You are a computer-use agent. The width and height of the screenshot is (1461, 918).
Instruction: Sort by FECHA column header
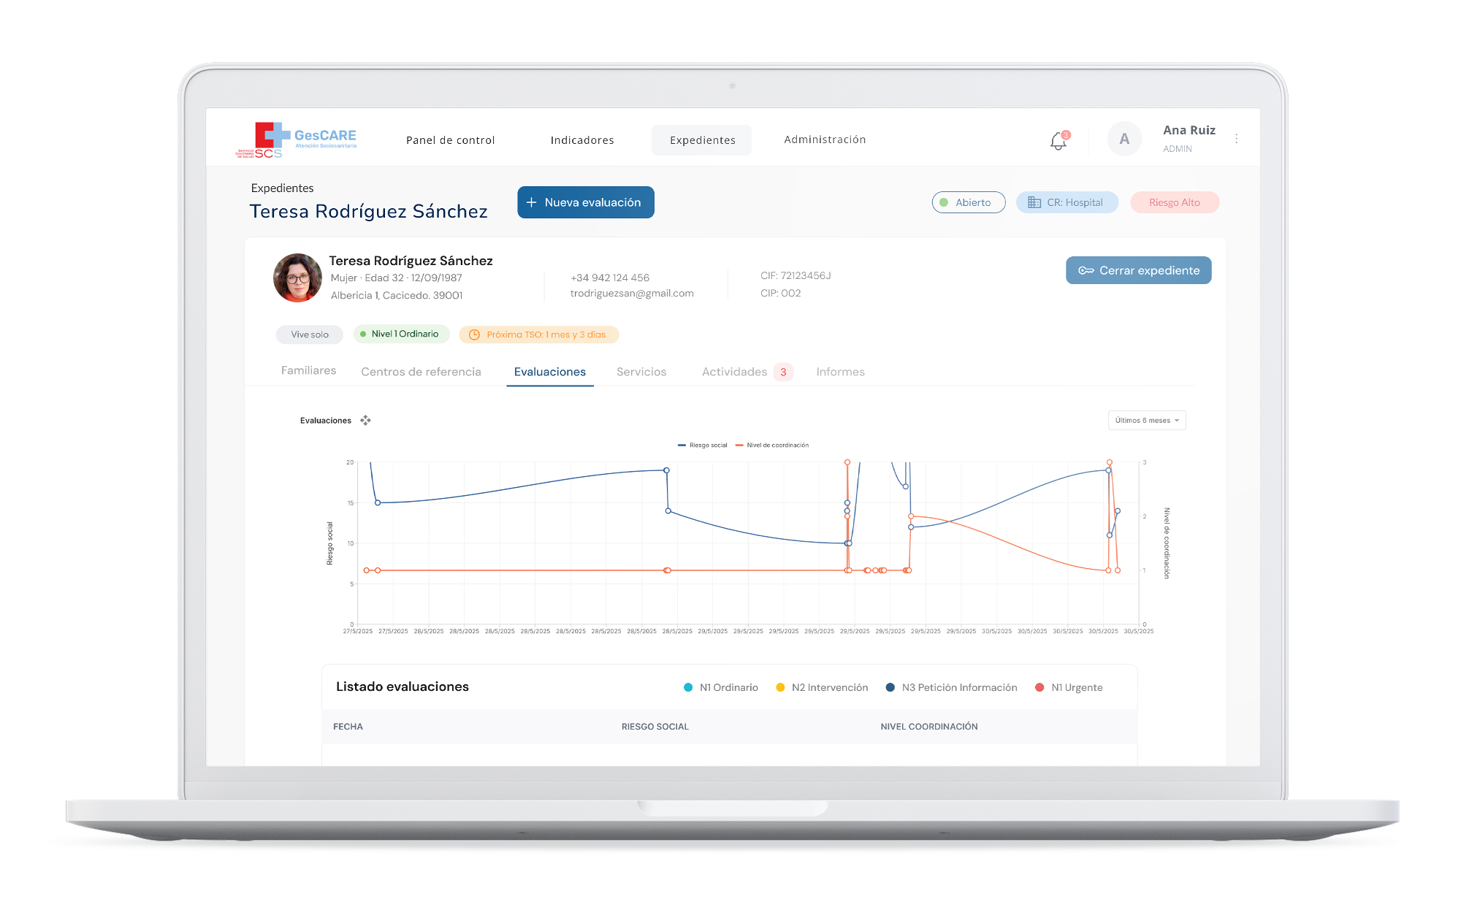[x=348, y=727]
